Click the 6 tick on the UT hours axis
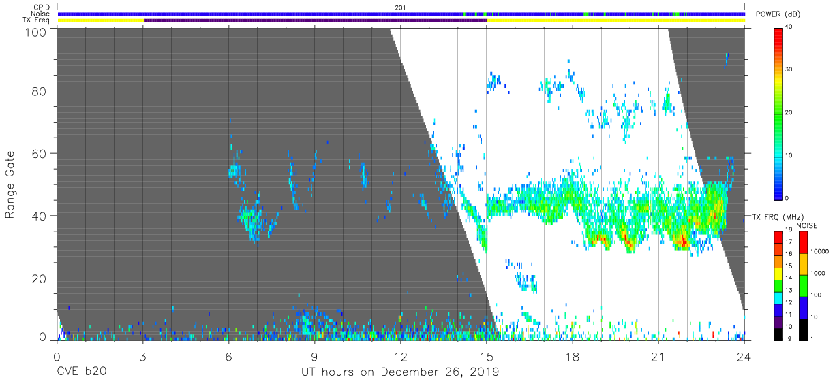The height and width of the screenshot is (386, 837). pos(228,357)
